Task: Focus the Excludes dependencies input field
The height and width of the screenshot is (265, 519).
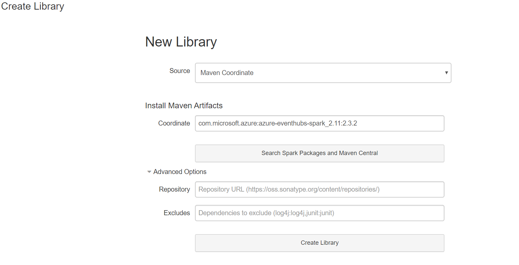Action: [320, 213]
